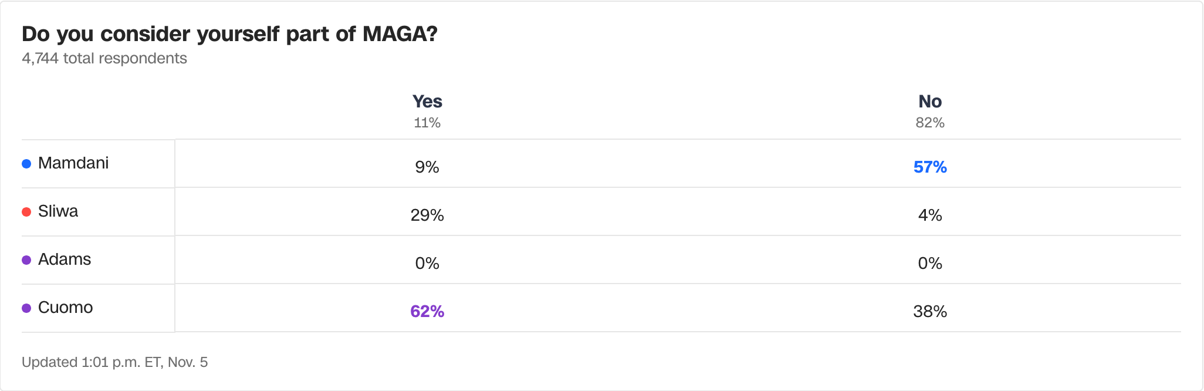1204x391 pixels.
Task: Click the purple dot beside Adams
Action: click(x=26, y=260)
